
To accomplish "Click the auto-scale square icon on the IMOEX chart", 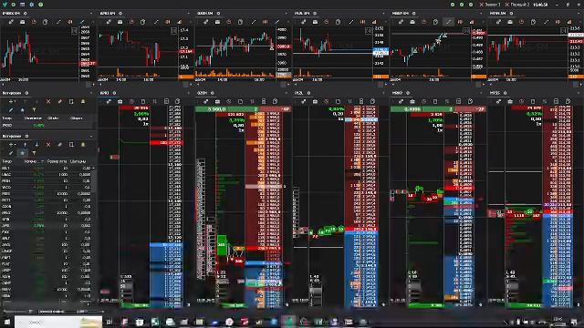I will click(x=74, y=31).
